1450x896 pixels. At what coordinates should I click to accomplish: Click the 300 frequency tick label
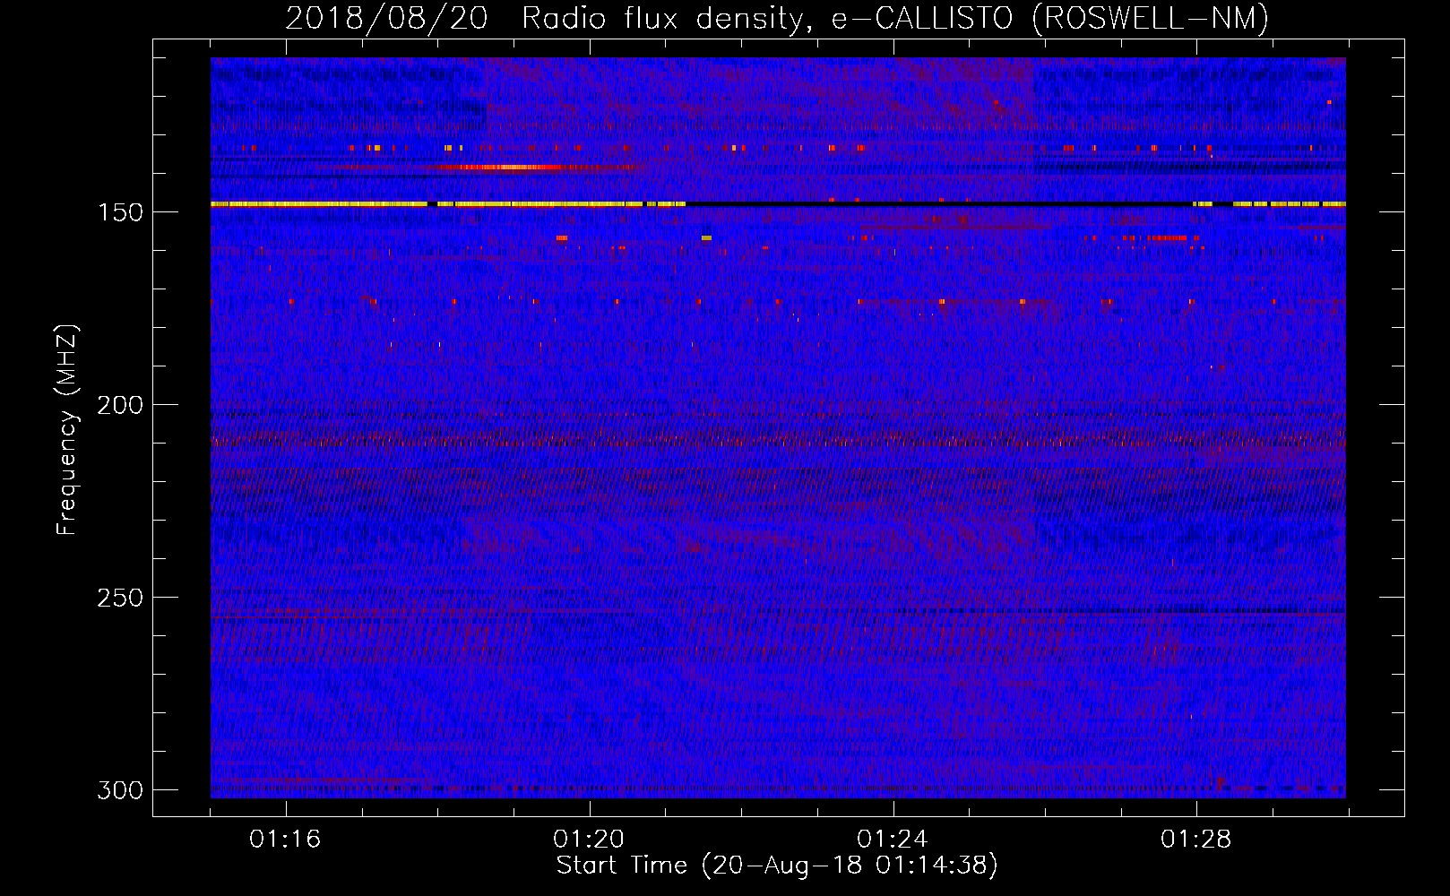[x=120, y=790]
